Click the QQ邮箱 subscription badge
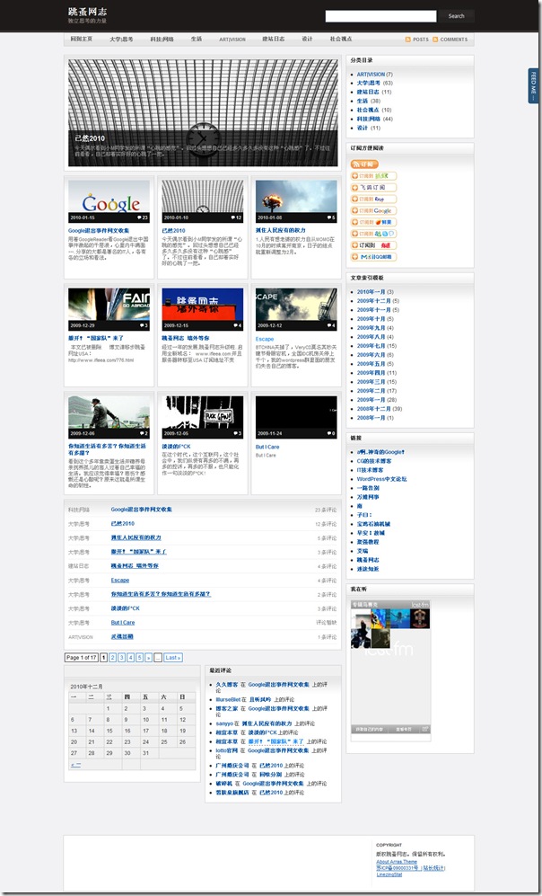The width and height of the screenshot is (542, 896). (373, 257)
